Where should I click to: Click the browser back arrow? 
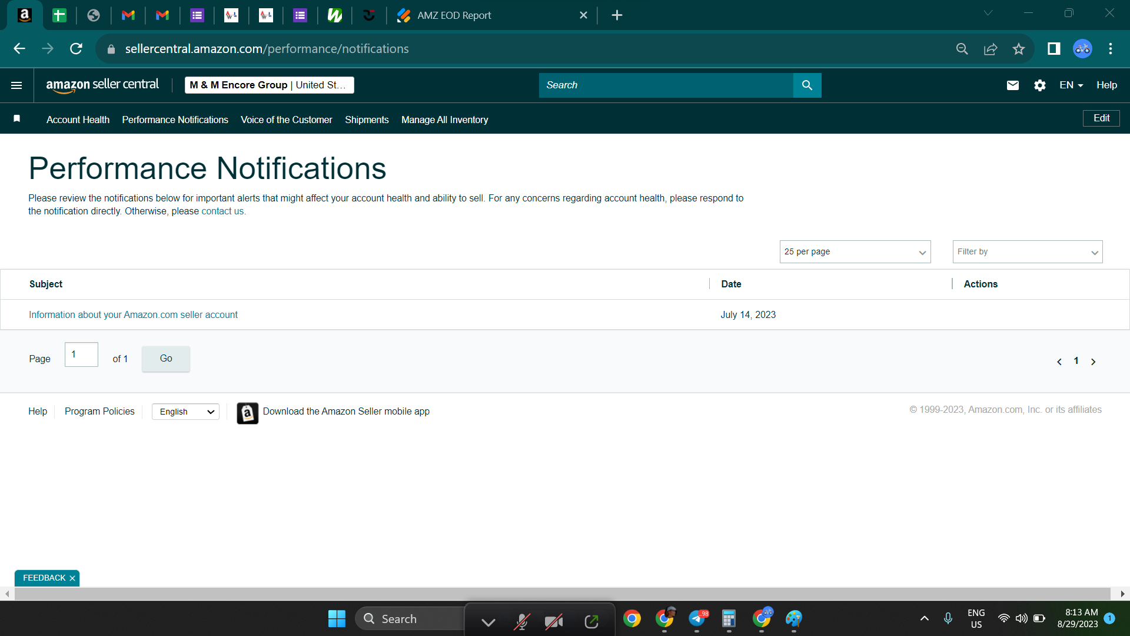[x=19, y=49]
